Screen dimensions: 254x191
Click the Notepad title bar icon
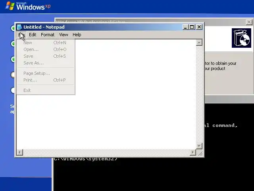pos(19,27)
